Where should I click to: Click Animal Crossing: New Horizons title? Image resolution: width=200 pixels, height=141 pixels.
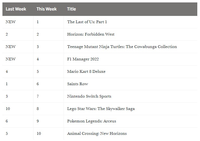click(x=97, y=133)
